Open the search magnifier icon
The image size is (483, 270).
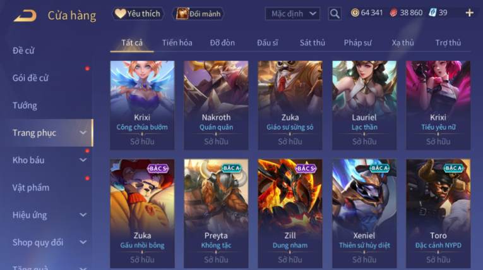tap(335, 13)
